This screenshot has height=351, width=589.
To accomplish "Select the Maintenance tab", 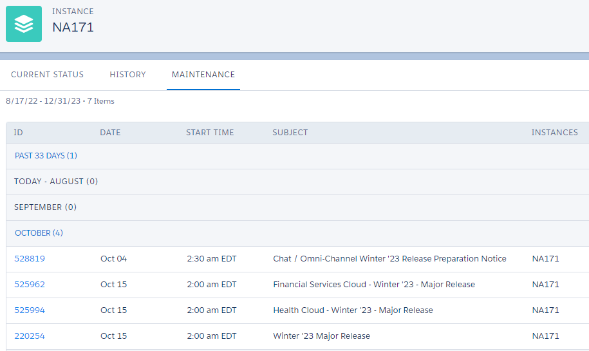I will (203, 75).
